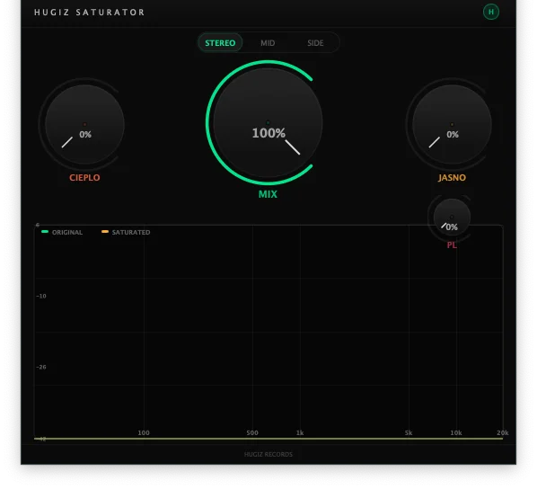
Task: Click the round H logo icon
Action: click(491, 12)
